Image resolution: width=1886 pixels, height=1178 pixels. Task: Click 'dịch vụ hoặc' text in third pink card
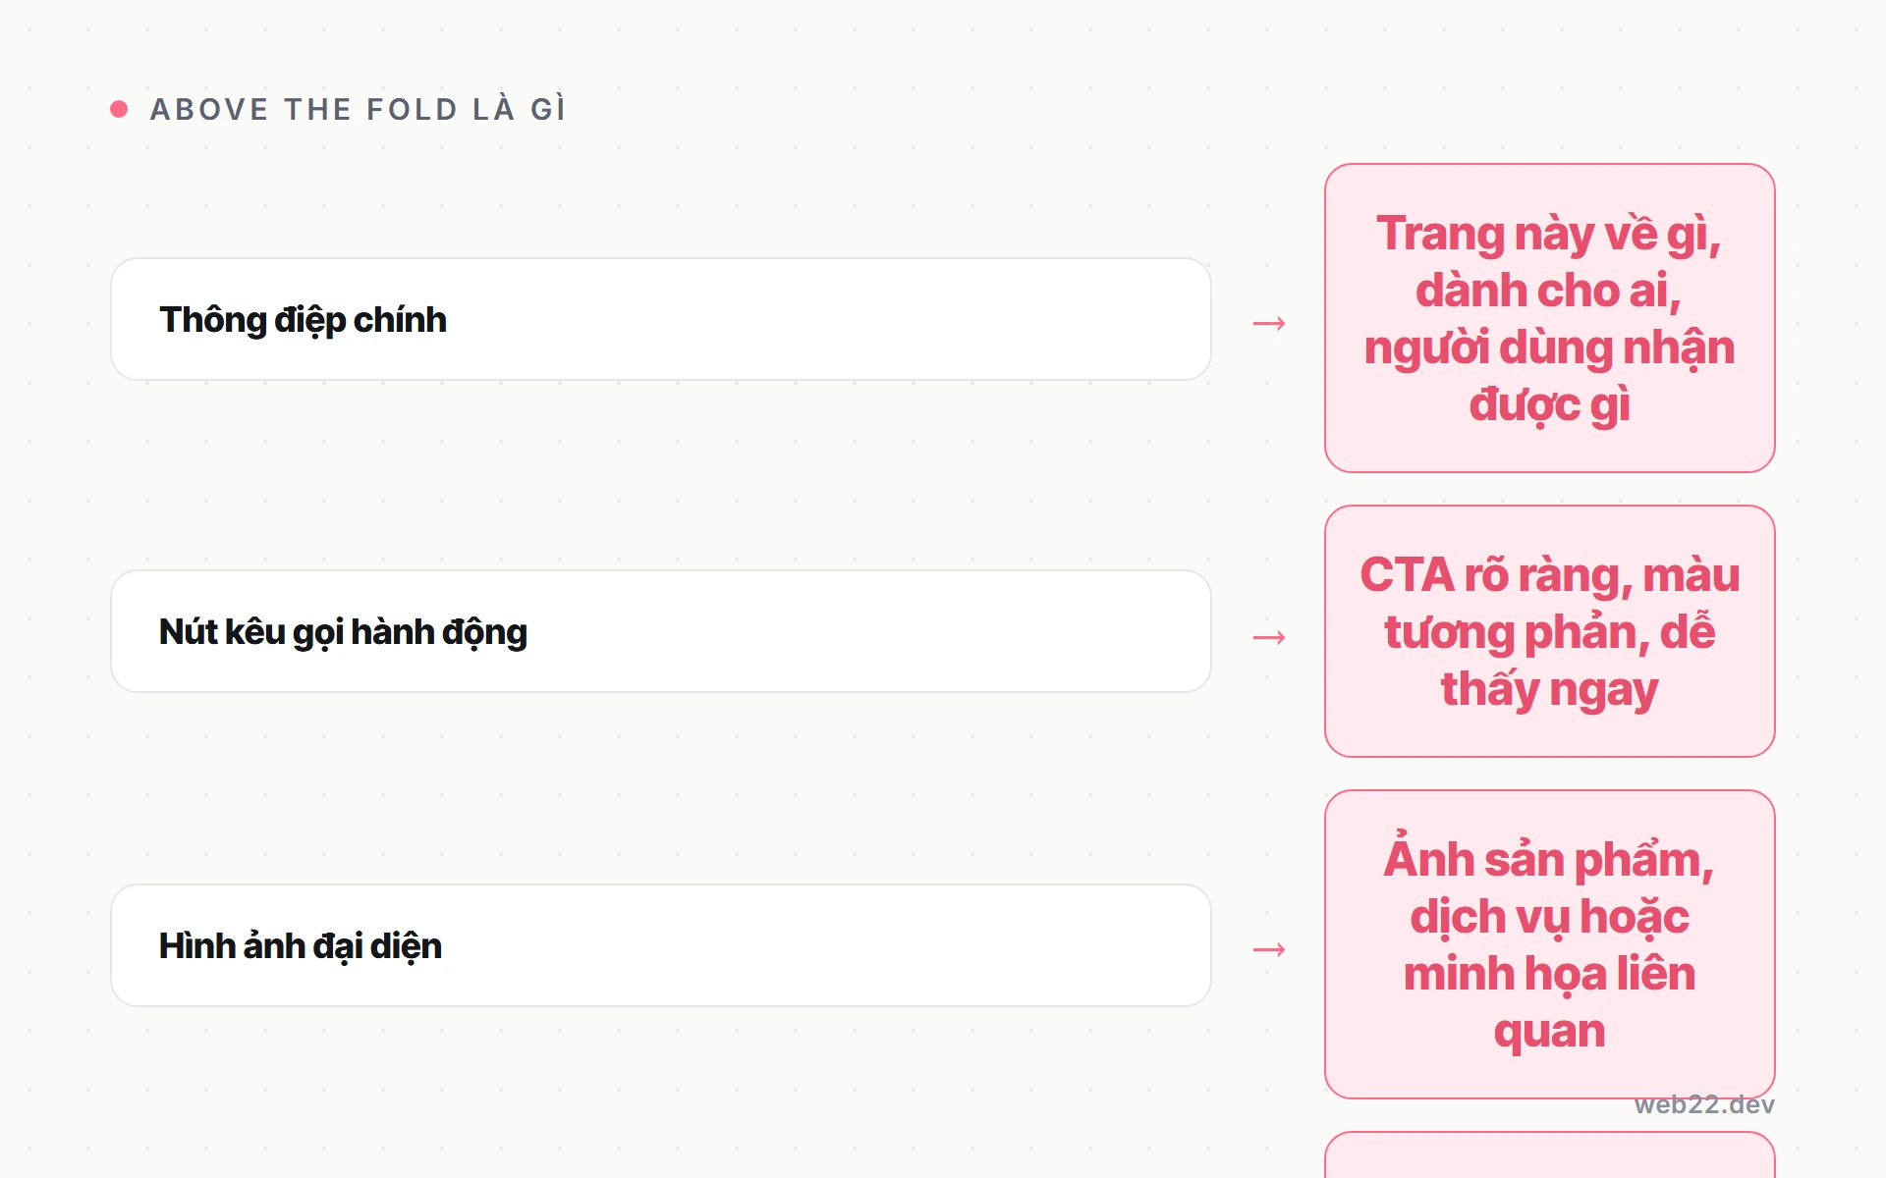click(1549, 917)
